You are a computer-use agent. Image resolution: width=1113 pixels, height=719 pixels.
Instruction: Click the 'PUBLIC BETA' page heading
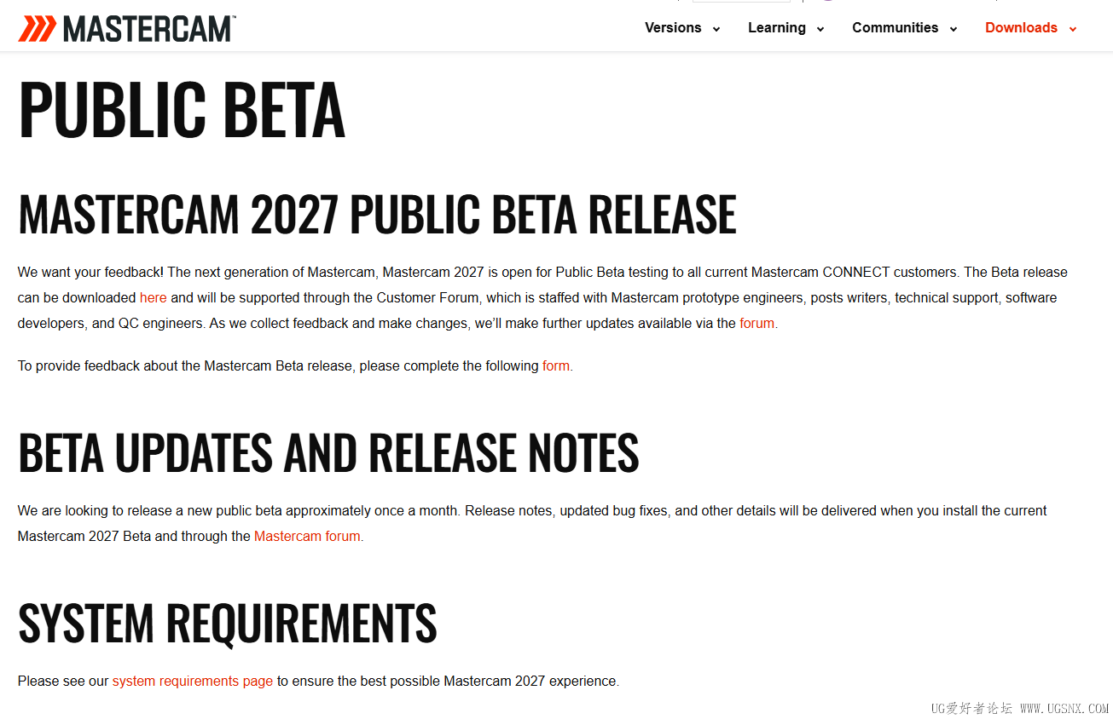point(182,109)
